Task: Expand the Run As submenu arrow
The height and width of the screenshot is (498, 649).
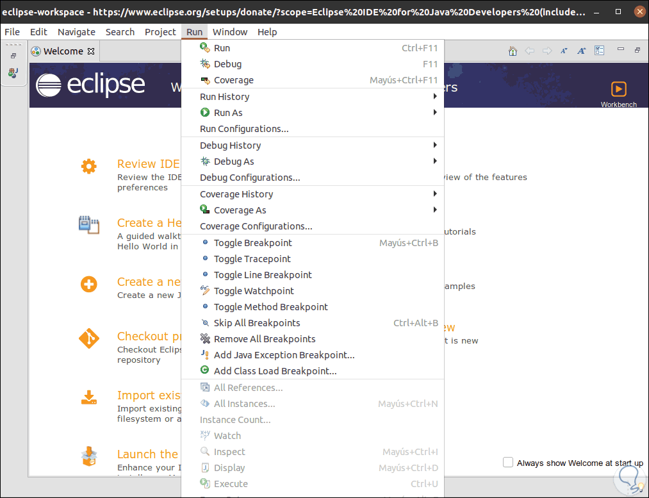Action: [x=435, y=112]
